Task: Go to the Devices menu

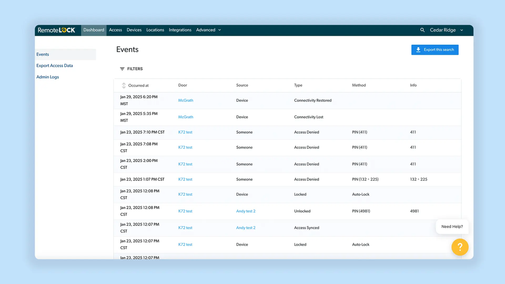Action: tap(134, 30)
